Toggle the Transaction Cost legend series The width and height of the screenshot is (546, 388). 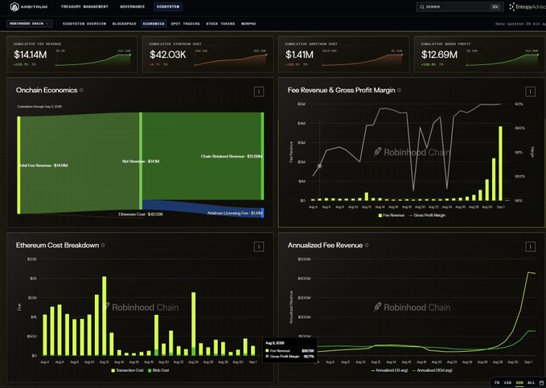pyautogui.click(x=127, y=370)
